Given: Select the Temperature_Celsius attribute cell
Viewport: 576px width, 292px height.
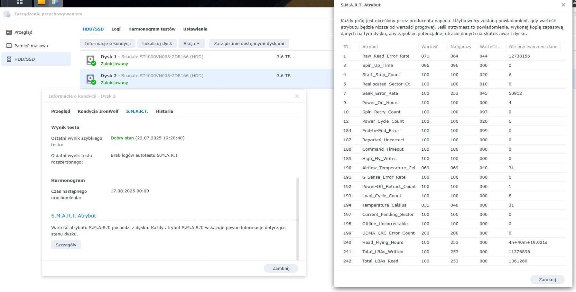Looking at the screenshot, I should [384, 205].
